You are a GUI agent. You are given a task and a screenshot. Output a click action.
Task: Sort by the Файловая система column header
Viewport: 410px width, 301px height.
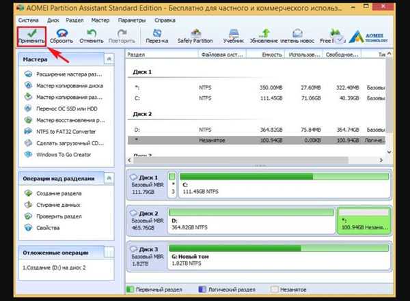point(222,55)
